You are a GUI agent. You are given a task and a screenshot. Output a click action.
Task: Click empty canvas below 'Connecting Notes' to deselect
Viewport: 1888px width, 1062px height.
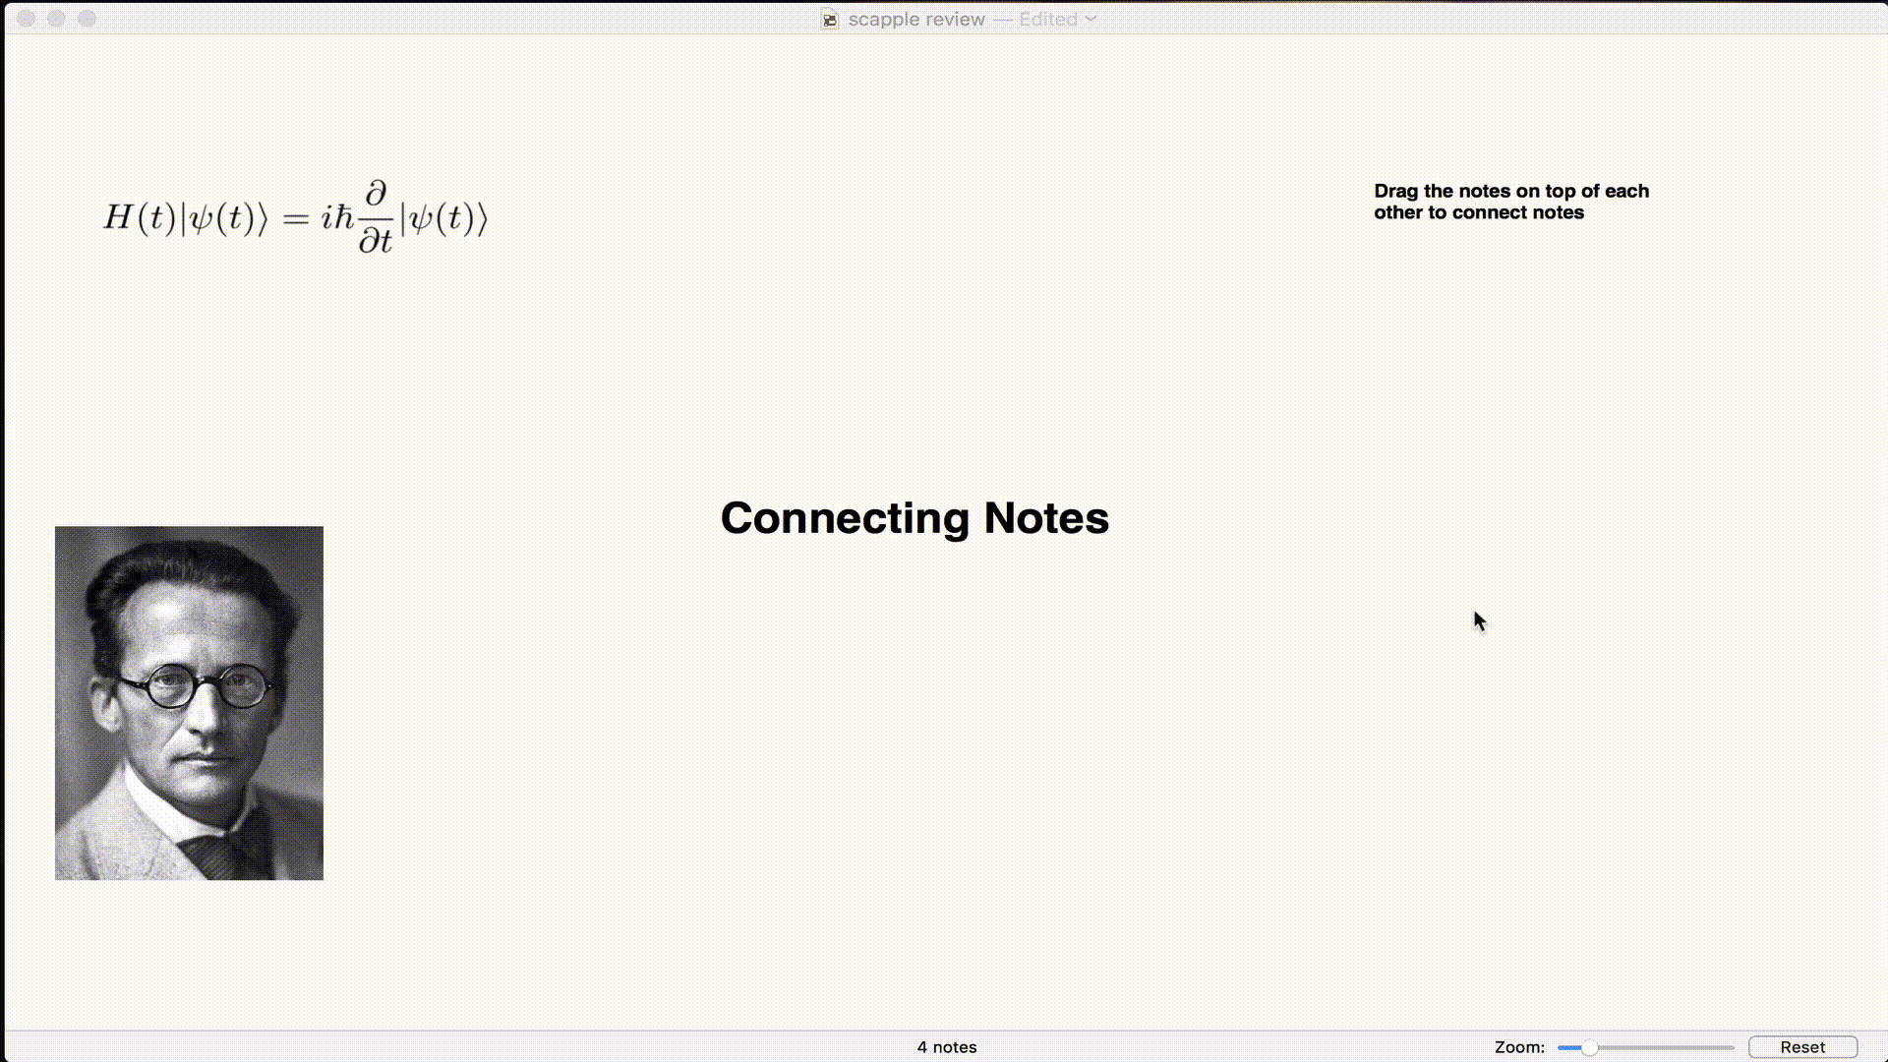[x=914, y=747]
